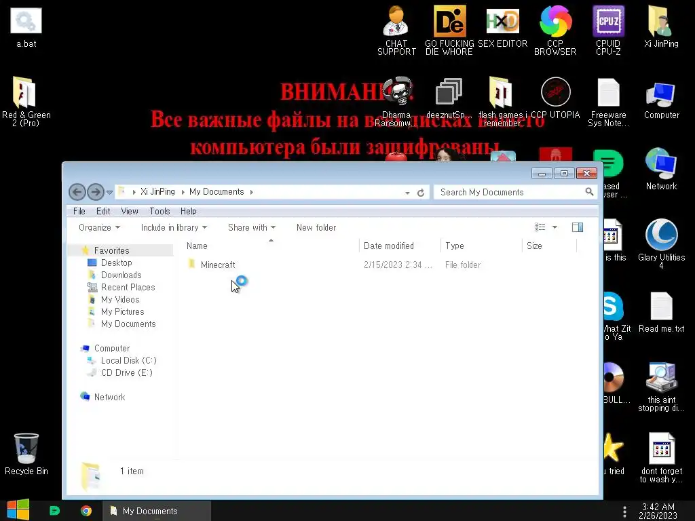Expand breadcrumb arrow after Xi JinPing
The height and width of the screenshot is (521, 695).
pyautogui.click(x=183, y=192)
